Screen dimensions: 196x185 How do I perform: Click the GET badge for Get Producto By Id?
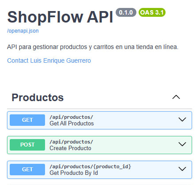tap(27, 170)
